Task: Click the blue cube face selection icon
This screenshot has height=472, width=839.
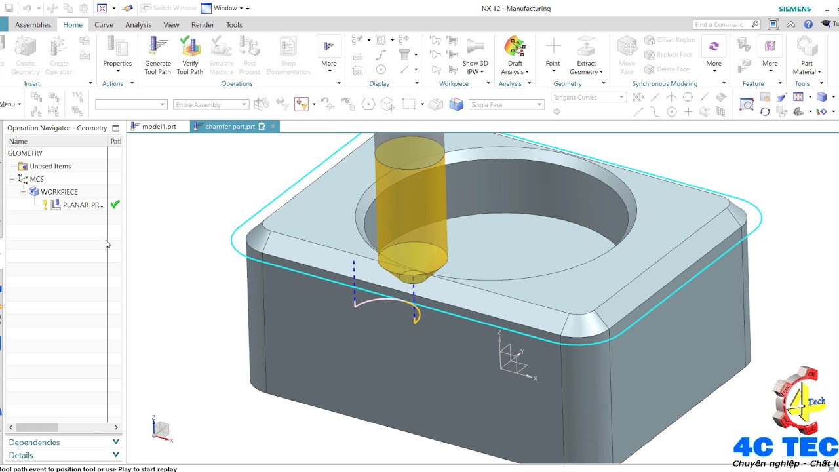Action: 456,104
